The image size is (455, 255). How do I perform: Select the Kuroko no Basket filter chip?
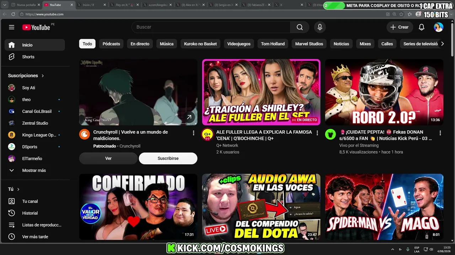[200, 44]
